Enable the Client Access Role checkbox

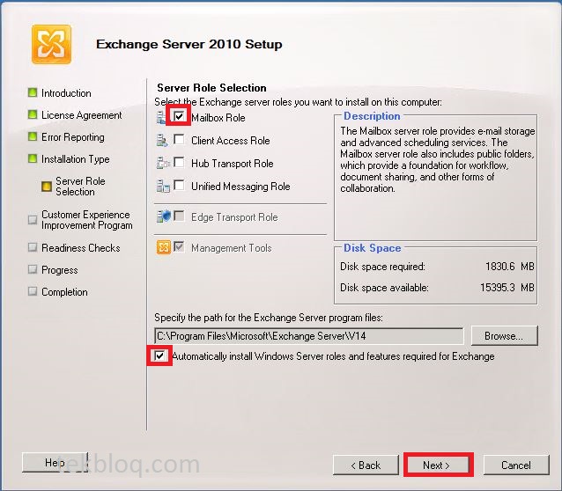(x=179, y=139)
